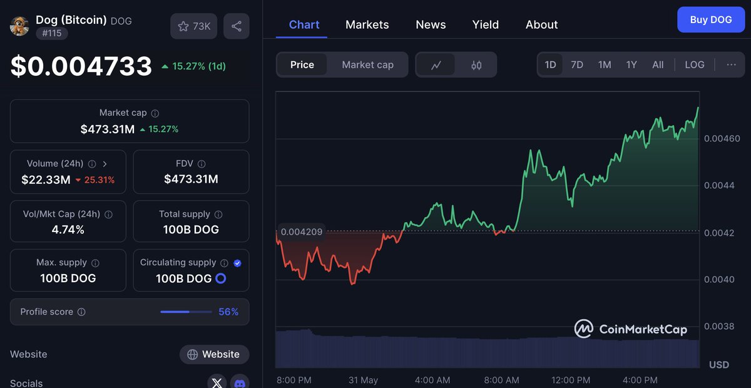Click the 0.00460 price axis label
The image size is (751, 388).
(x=722, y=138)
